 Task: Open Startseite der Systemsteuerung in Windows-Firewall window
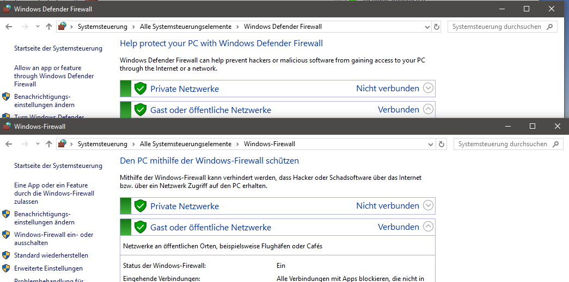(x=58, y=165)
